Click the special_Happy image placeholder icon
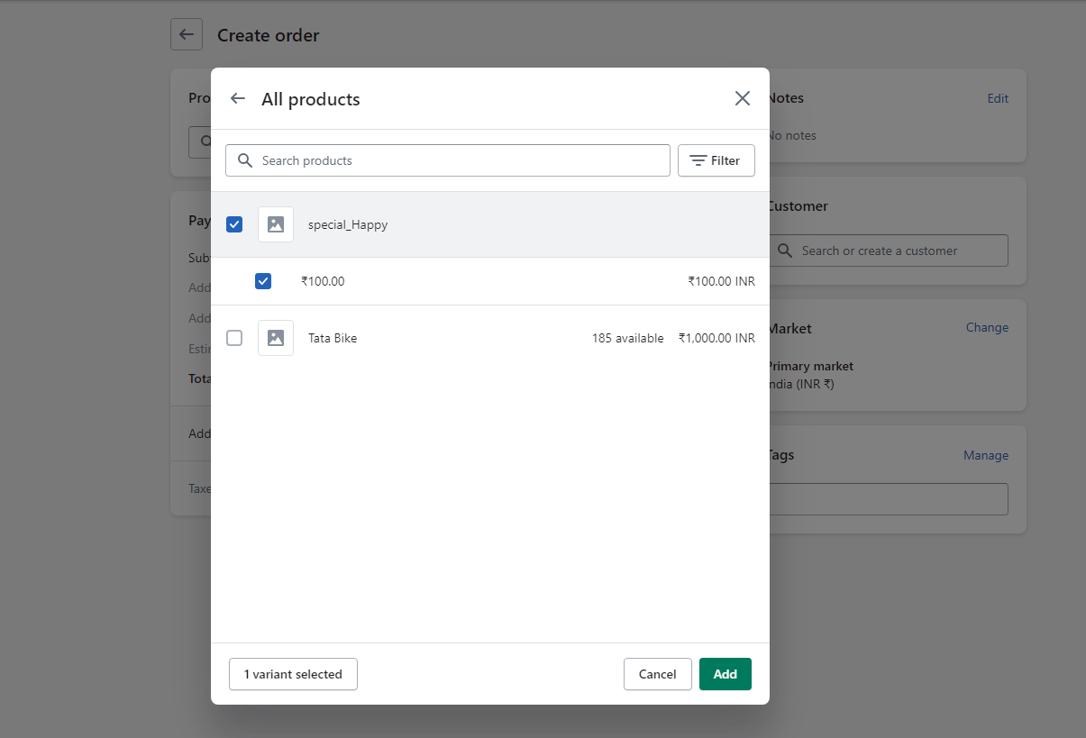This screenshot has width=1086, height=738. point(276,224)
